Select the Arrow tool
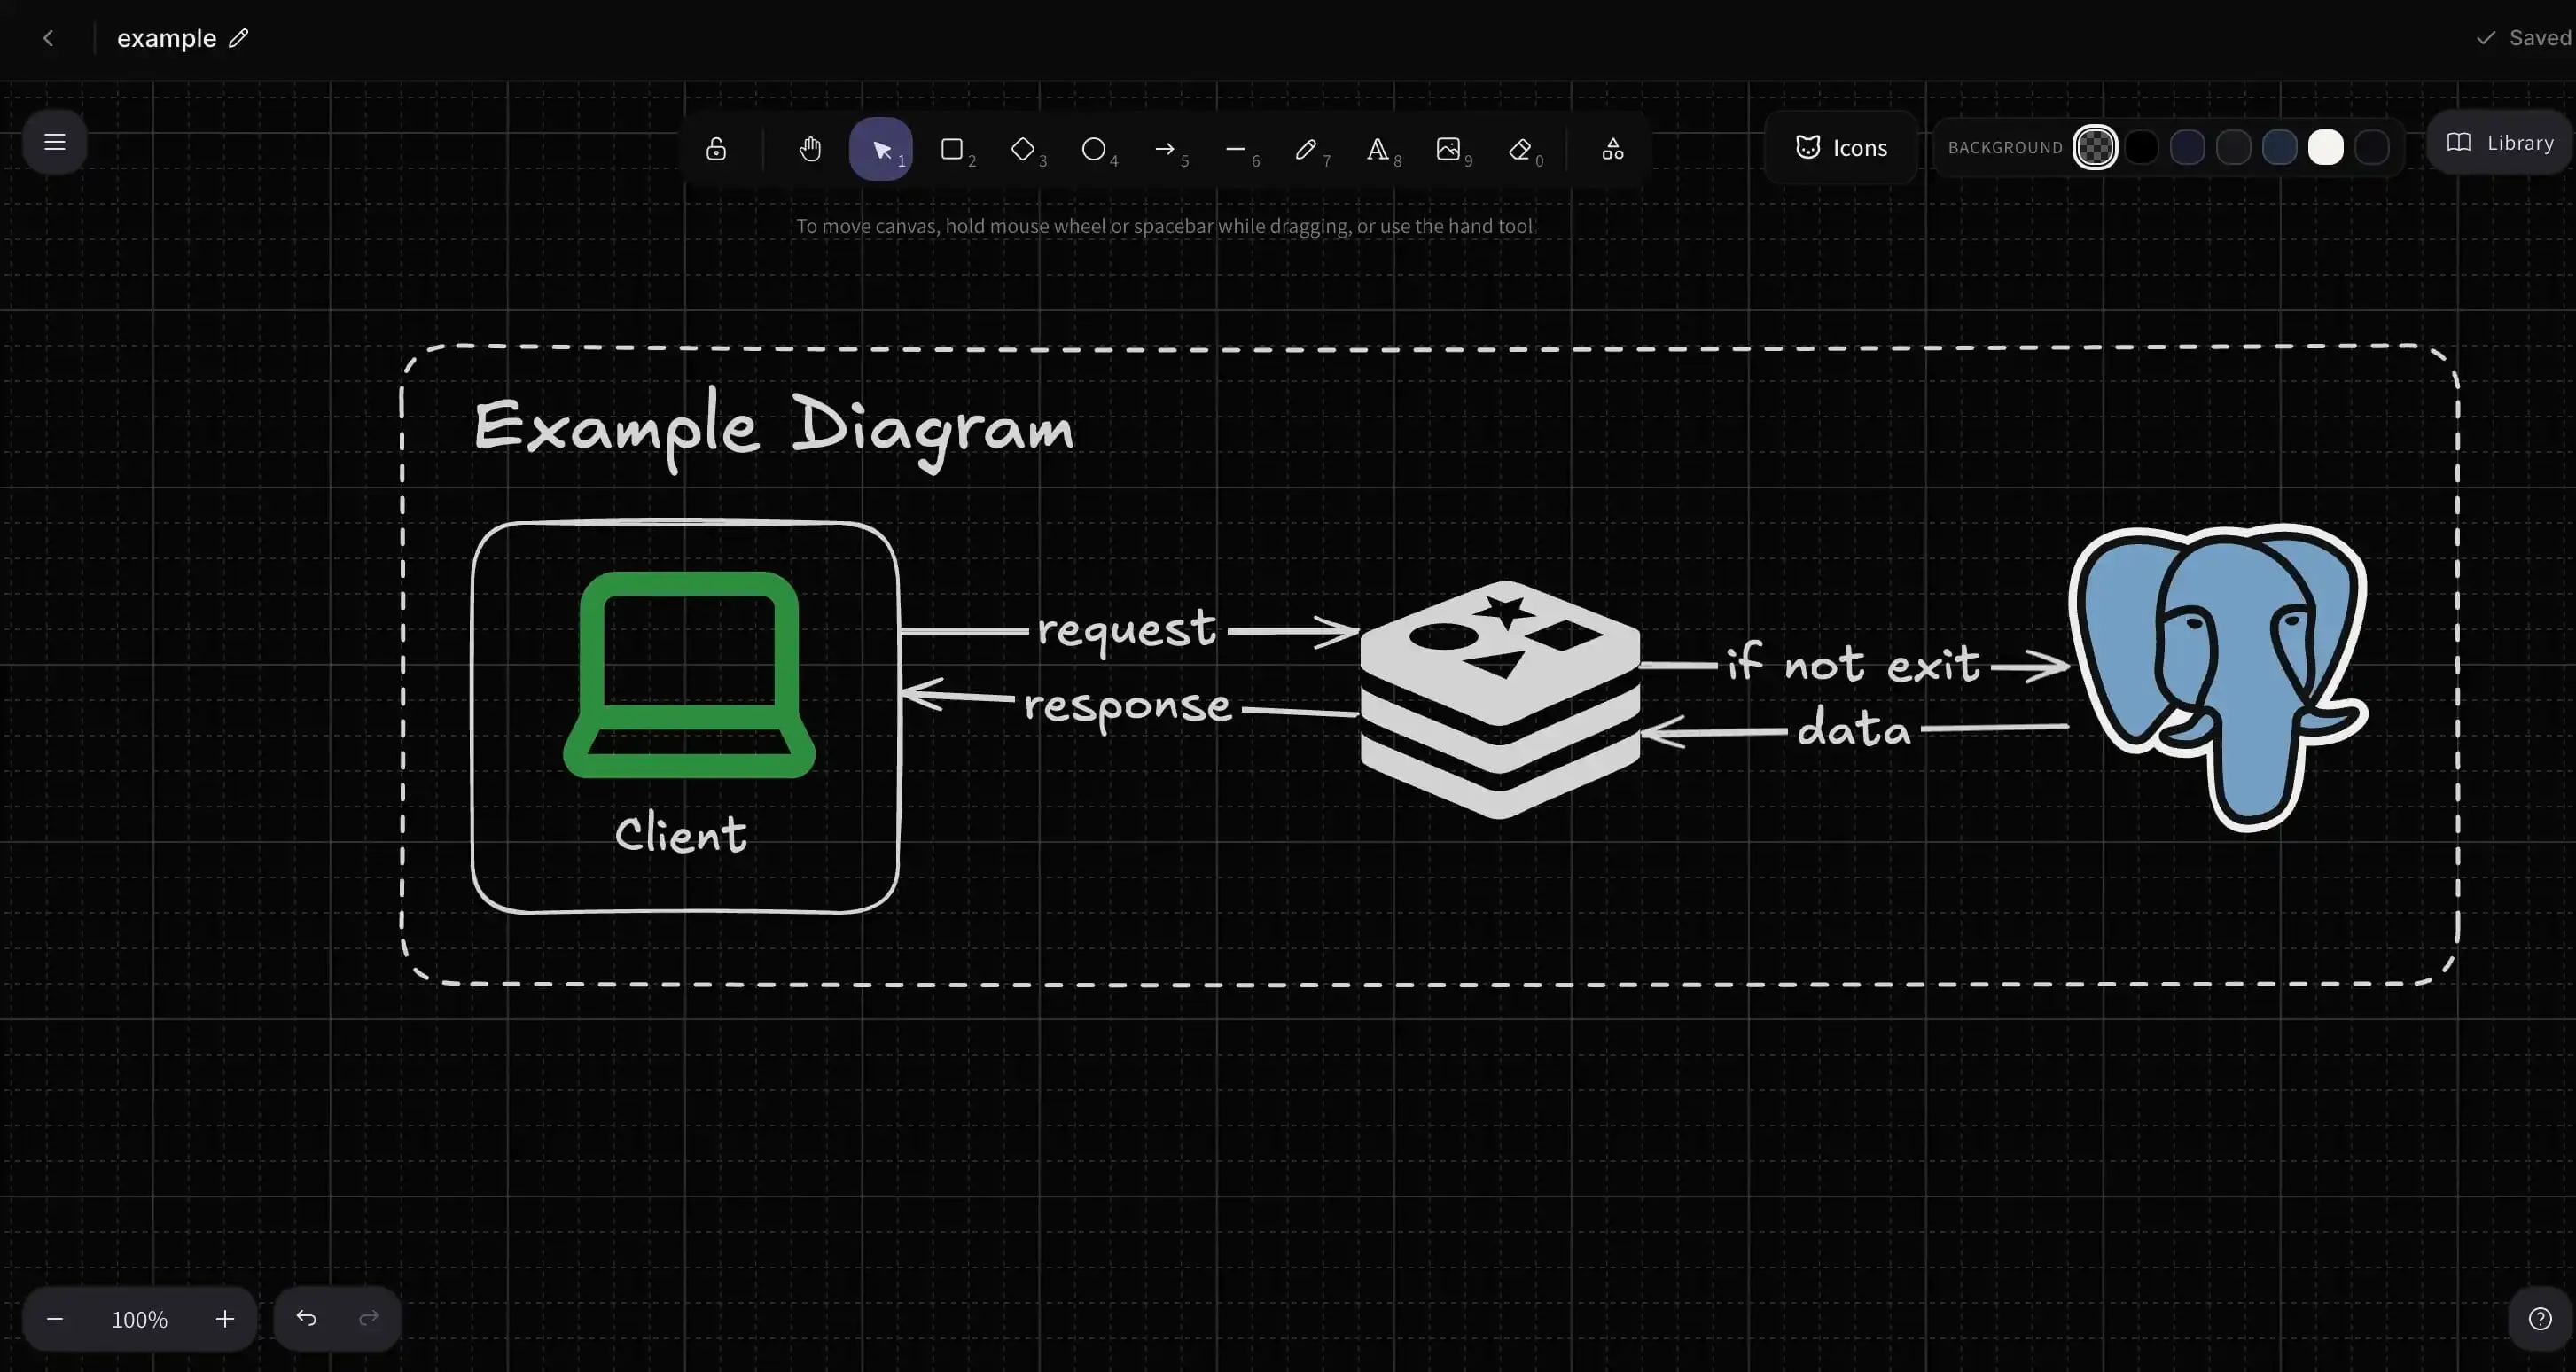Screen dimensions: 2576x1372 click(1165, 149)
